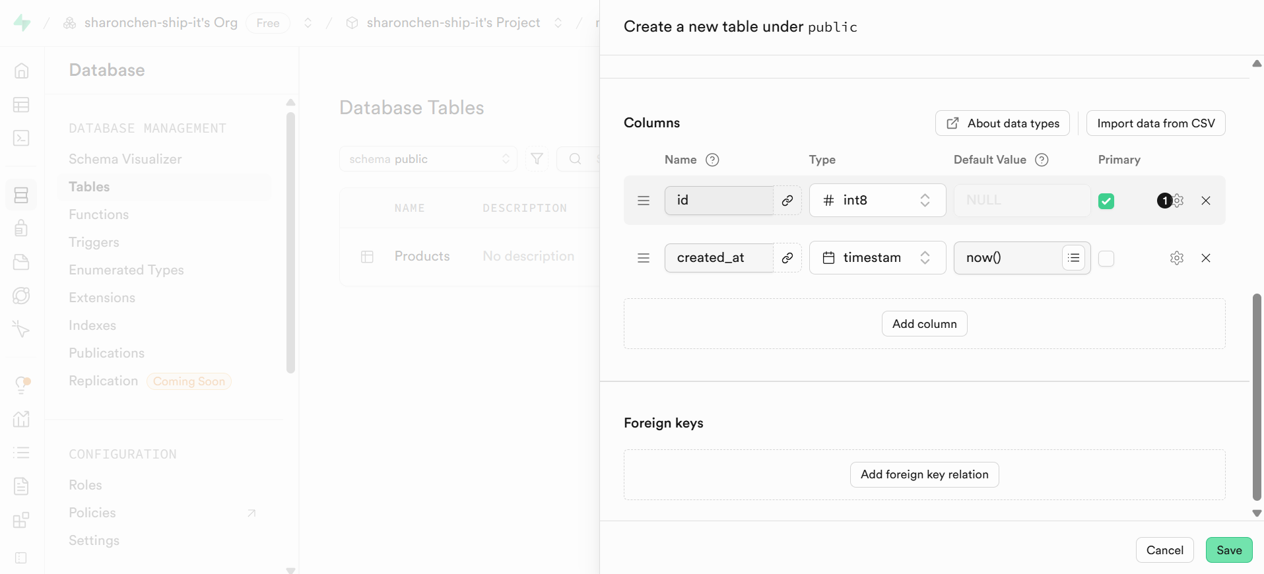
Task: Click the Name column help icon
Action: [x=712, y=160]
